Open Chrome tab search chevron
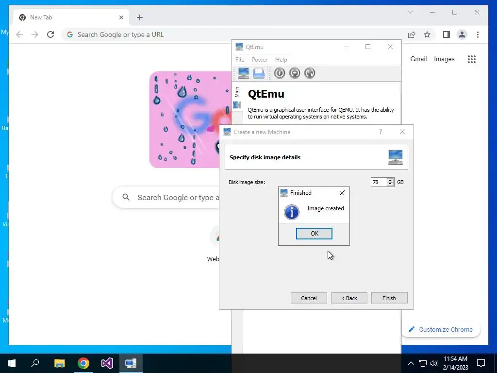The height and width of the screenshot is (373, 497). tap(410, 12)
